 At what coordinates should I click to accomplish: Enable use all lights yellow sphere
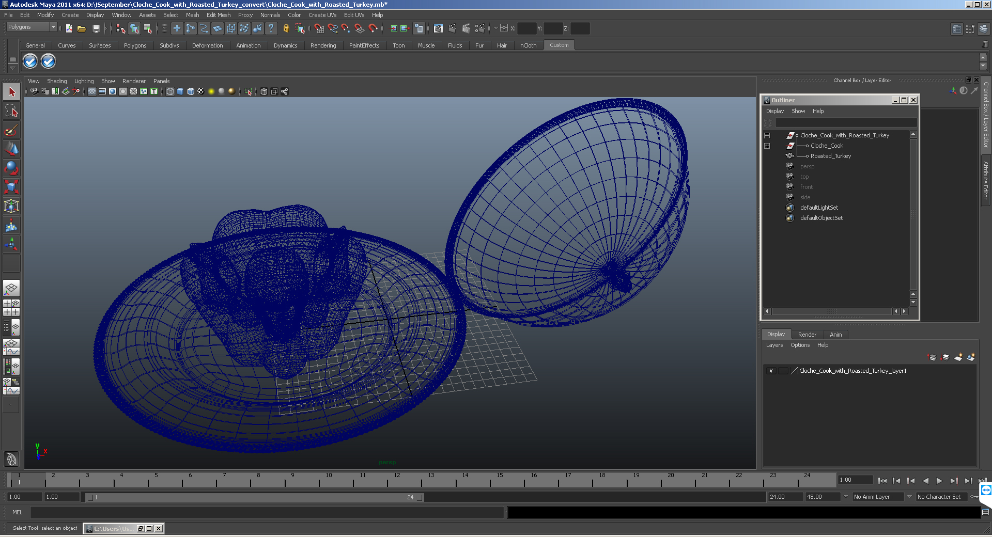pos(211,91)
